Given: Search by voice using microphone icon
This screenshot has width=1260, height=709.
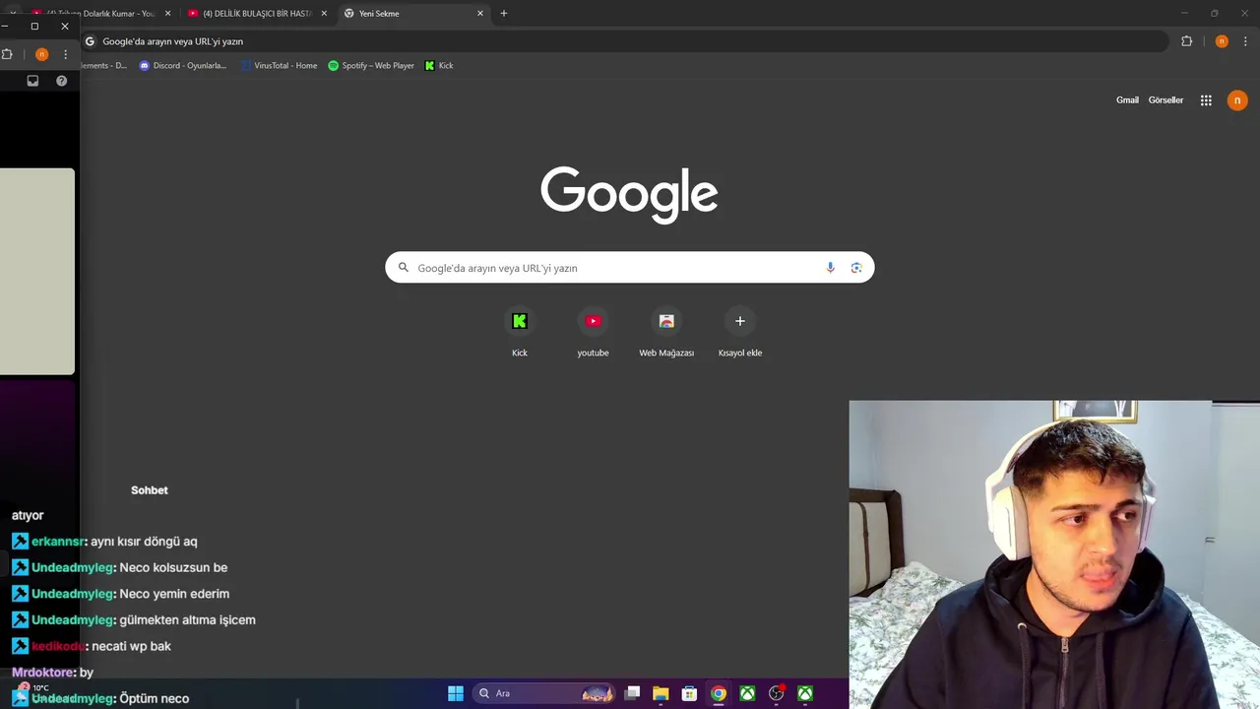Looking at the screenshot, I should pos(830,268).
